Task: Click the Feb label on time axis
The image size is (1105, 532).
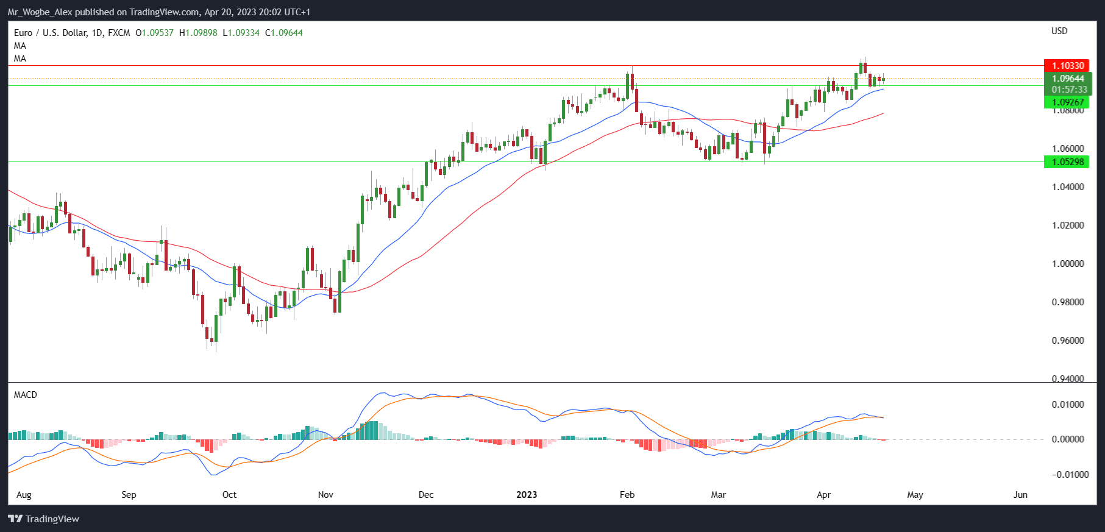Action: (x=627, y=495)
